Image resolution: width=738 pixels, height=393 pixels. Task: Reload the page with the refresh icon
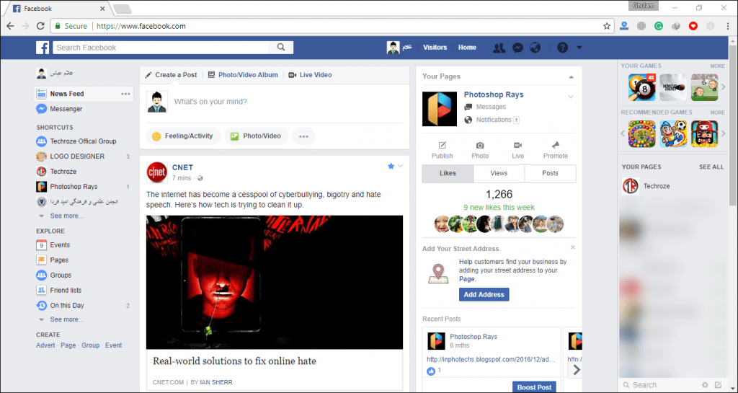pyautogui.click(x=40, y=27)
